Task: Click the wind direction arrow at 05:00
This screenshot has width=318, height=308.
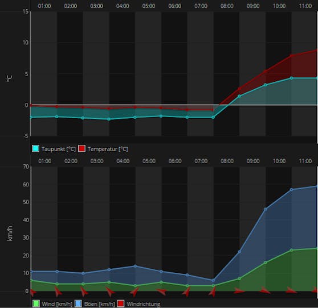Action: [x=161, y=292]
